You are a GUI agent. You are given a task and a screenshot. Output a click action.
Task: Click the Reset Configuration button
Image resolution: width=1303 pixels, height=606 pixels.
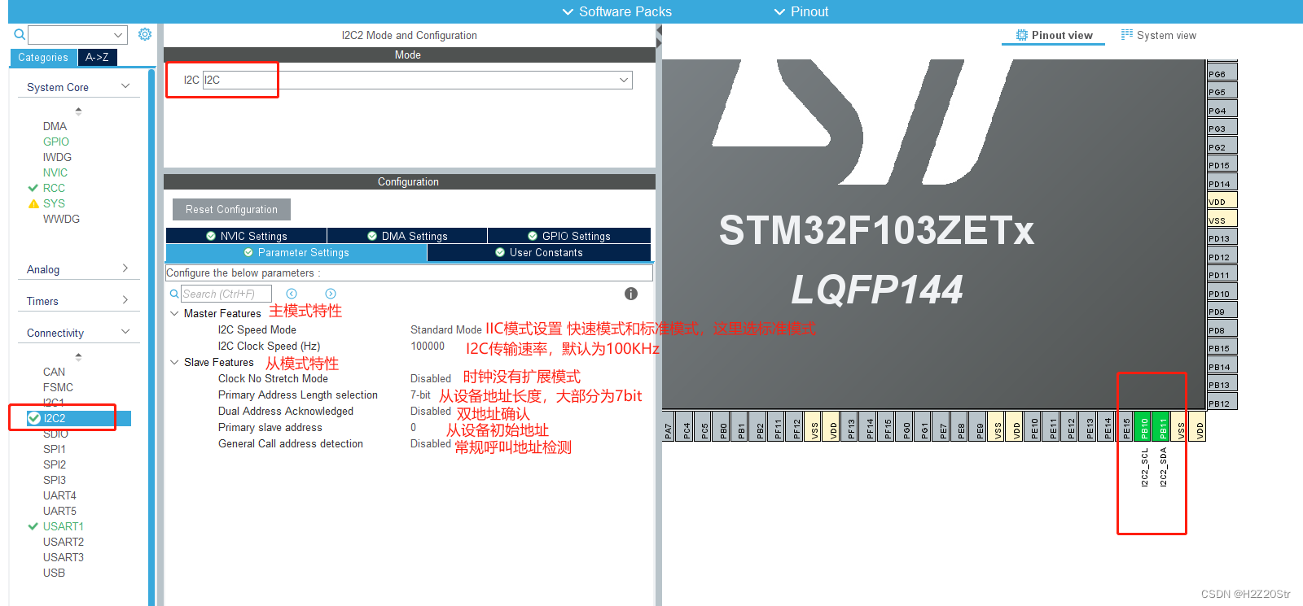pos(231,209)
